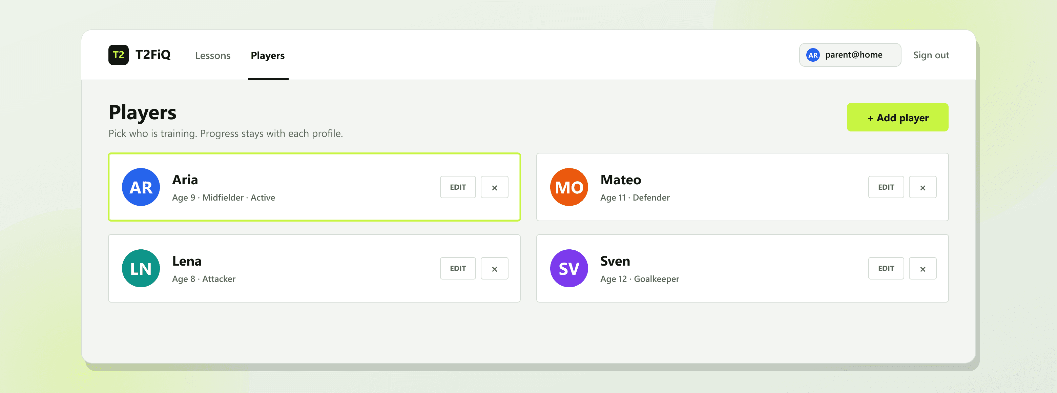Edit Sven's profile

pyautogui.click(x=886, y=268)
